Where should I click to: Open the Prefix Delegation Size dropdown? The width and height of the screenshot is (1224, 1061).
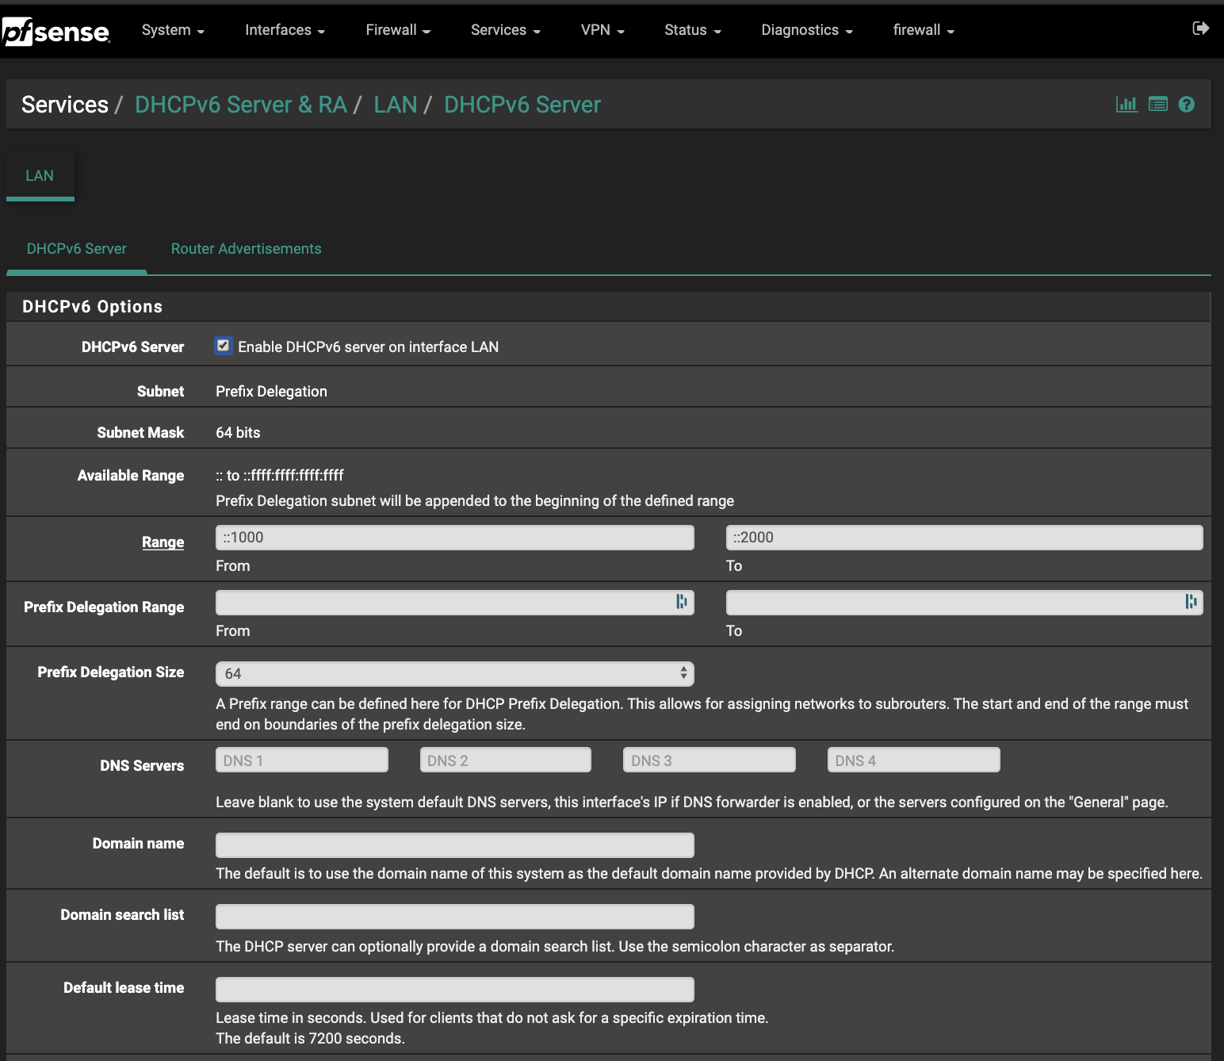click(x=454, y=673)
